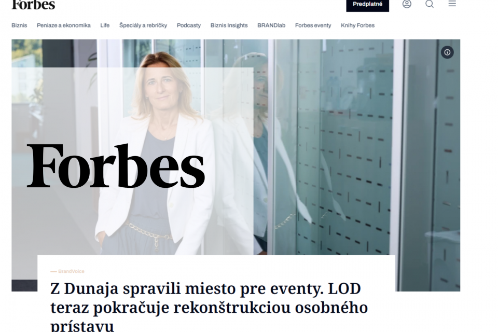Navigate to Podcasty
The image size is (498, 332).
click(189, 25)
